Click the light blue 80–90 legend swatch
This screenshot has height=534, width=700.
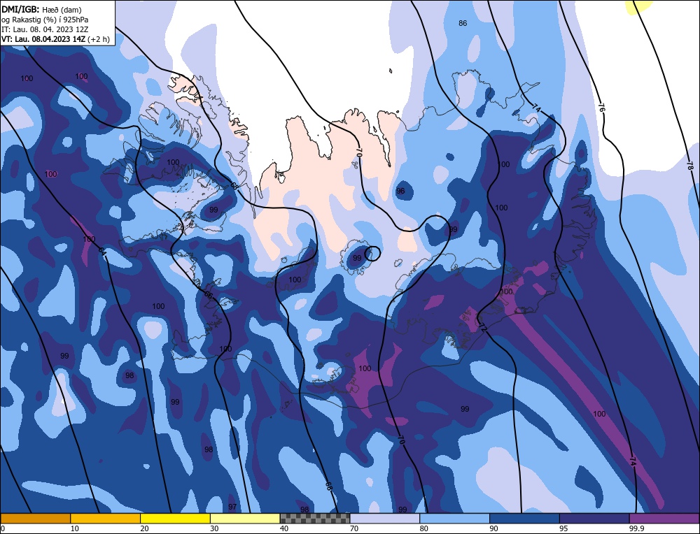click(454, 518)
